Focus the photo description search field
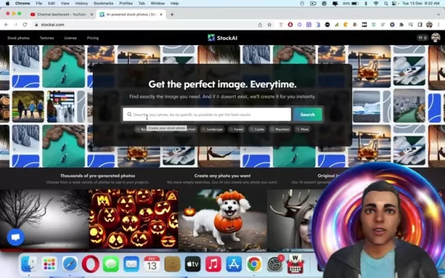445x278 pixels. (207, 115)
